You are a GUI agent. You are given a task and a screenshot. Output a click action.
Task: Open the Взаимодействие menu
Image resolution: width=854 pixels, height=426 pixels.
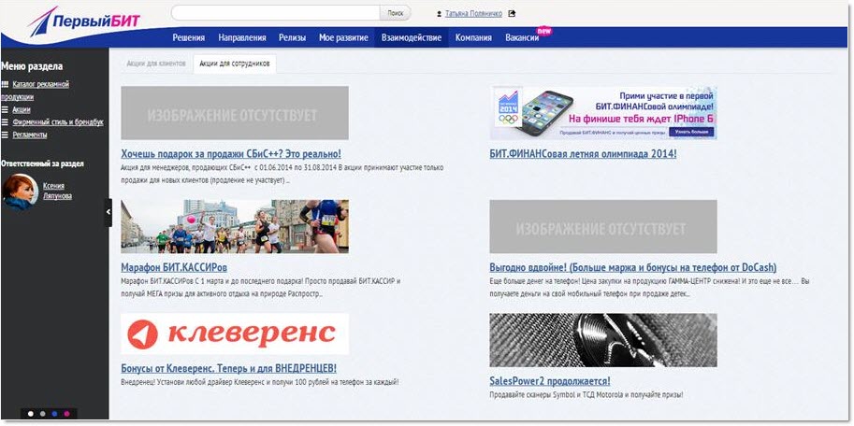point(411,38)
